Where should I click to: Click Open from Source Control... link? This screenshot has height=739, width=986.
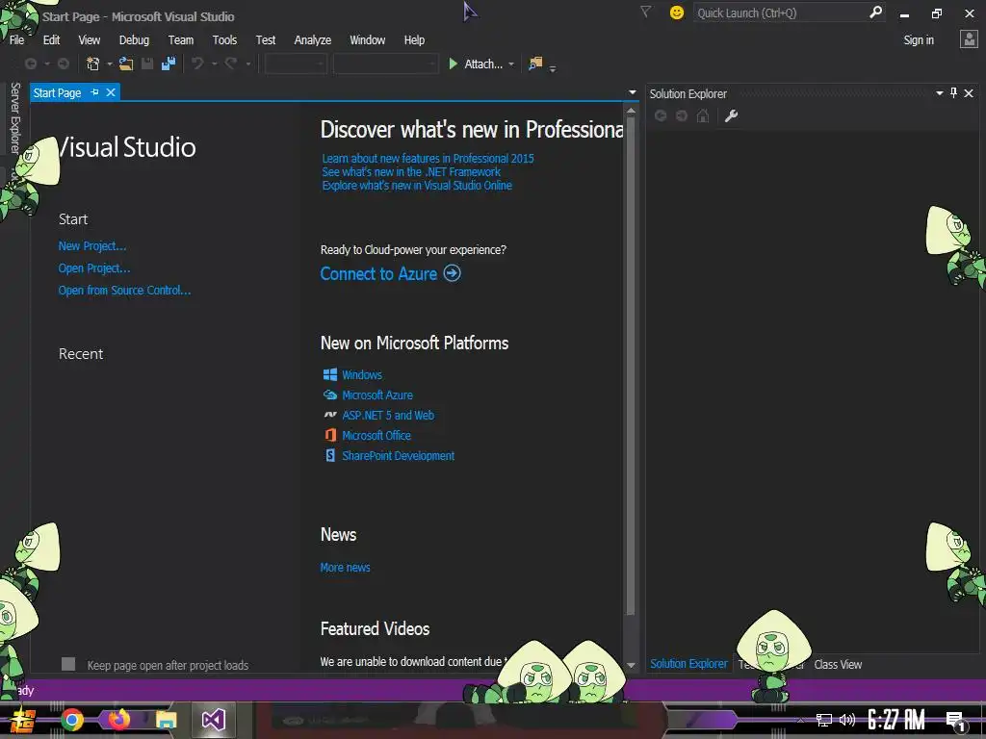(124, 291)
